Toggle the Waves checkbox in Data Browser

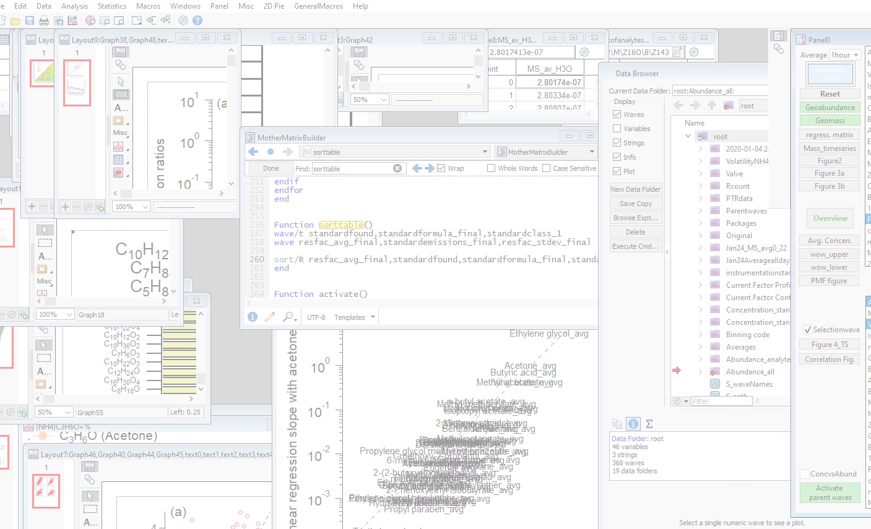(617, 114)
